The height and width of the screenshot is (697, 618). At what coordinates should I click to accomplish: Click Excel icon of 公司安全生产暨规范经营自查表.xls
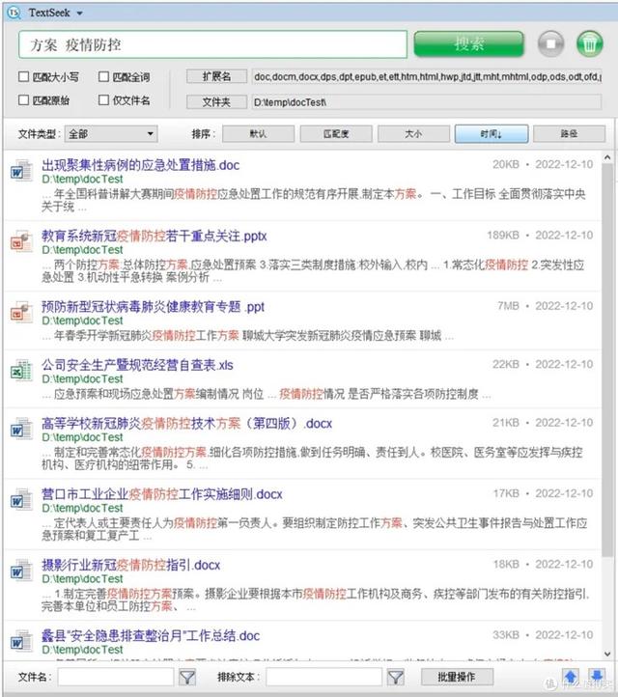pyautogui.click(x=21, y=371)
